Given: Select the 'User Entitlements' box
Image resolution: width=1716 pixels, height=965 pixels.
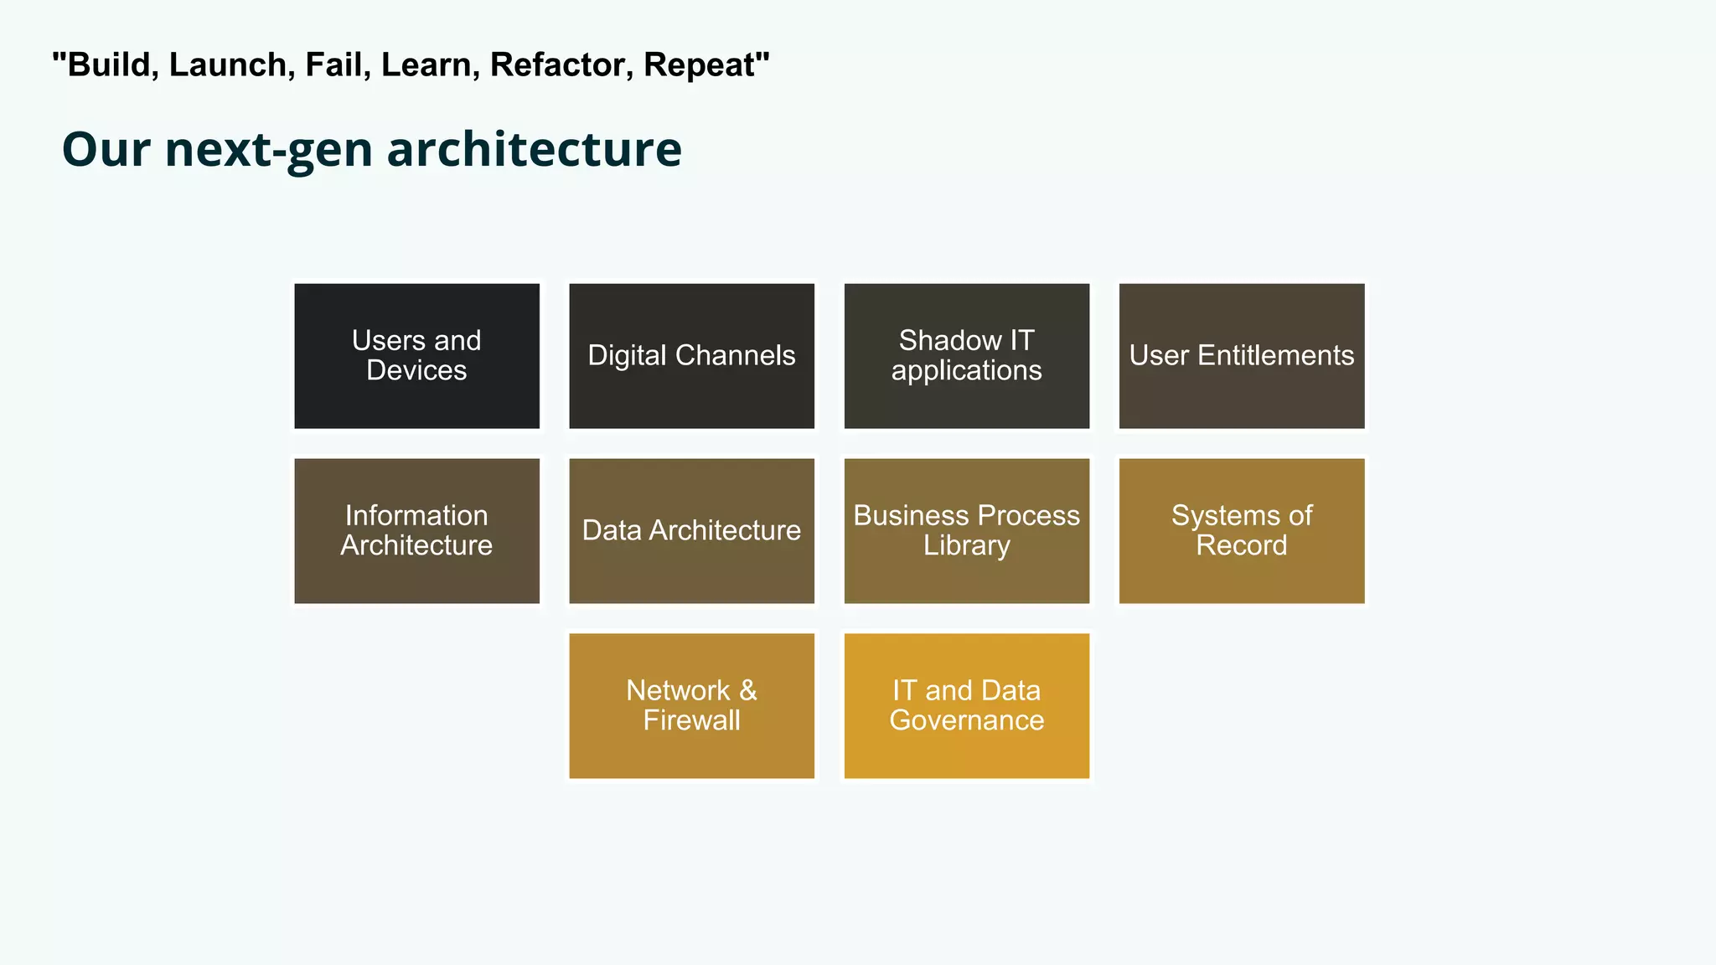Looking at the screenshot, I should [x=1242, y=356].
